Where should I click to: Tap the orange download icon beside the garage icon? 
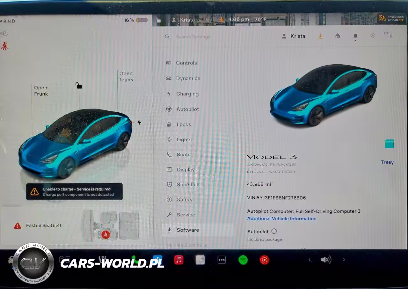320,36
